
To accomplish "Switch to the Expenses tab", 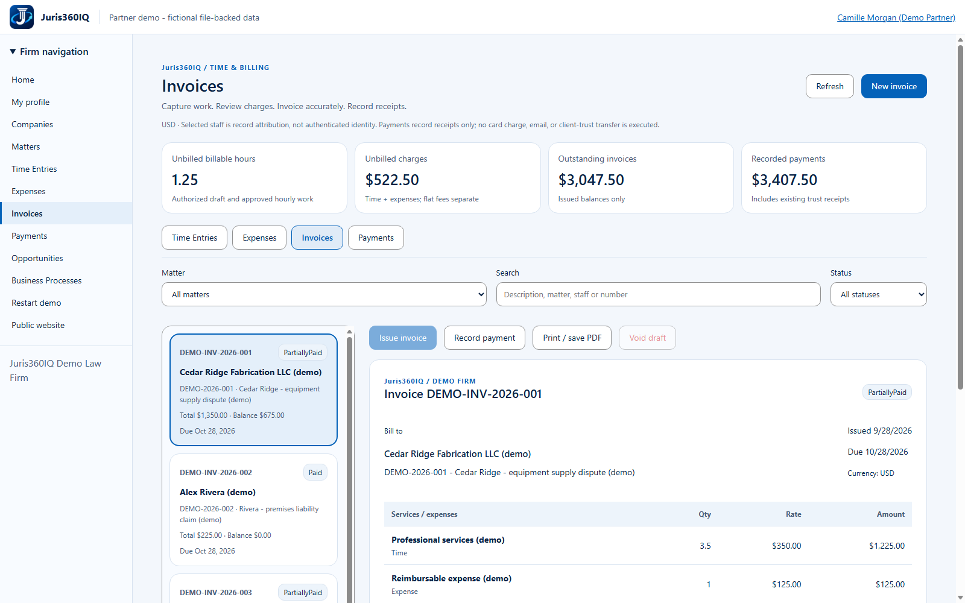I will (259, 238).
